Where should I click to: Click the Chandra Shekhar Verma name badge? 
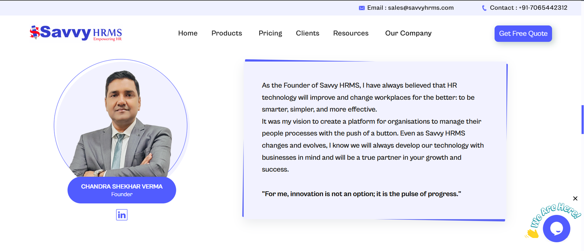122,190
